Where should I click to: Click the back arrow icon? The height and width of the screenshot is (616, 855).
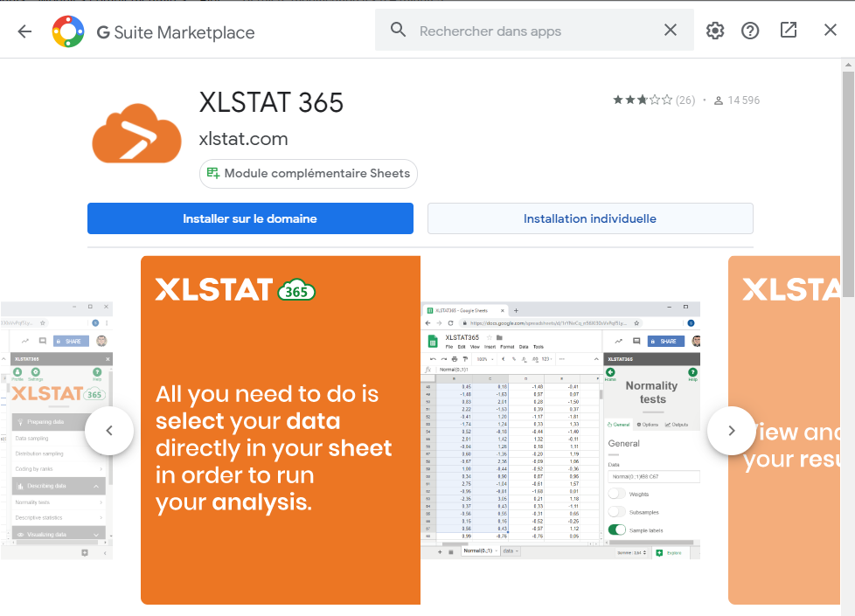24,31
